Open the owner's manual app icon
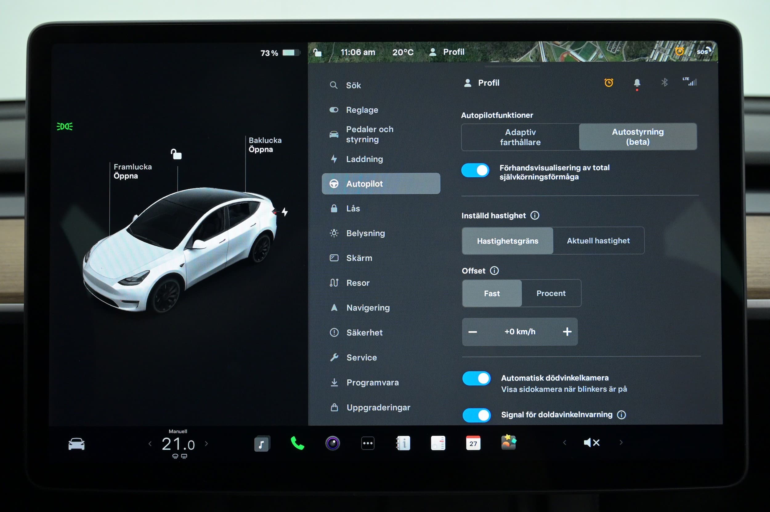 click(403, 443)
